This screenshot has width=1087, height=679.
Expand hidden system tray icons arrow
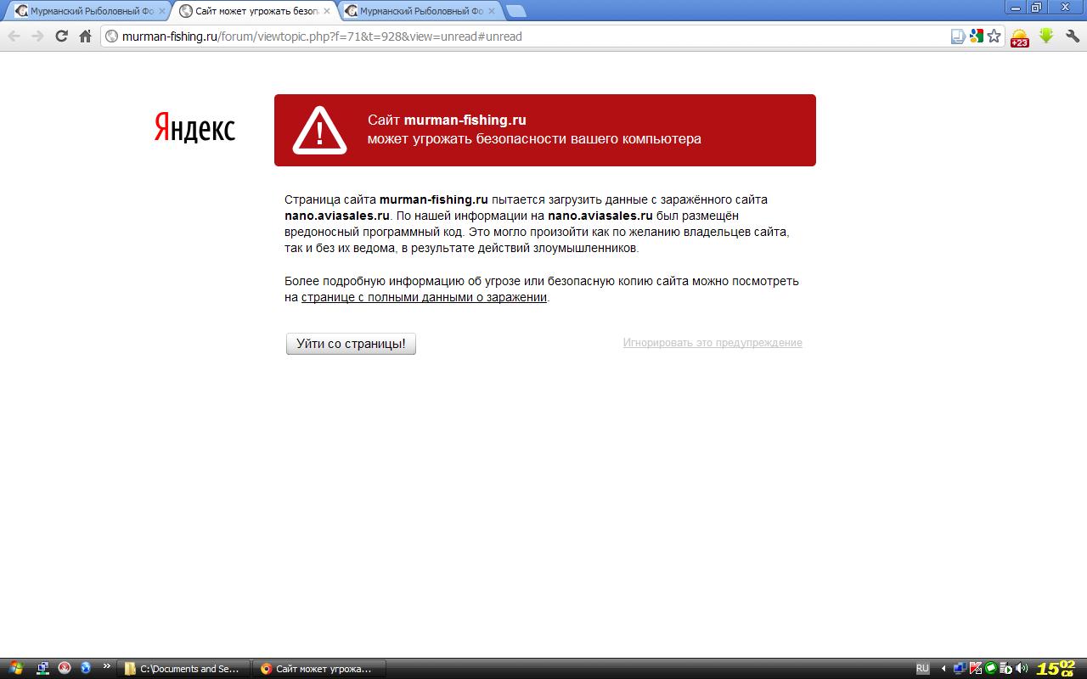[943, 669]
